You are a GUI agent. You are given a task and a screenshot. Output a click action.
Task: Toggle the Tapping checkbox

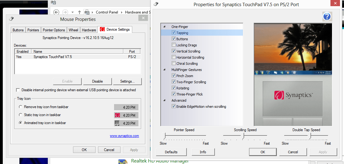pos(174,33)
